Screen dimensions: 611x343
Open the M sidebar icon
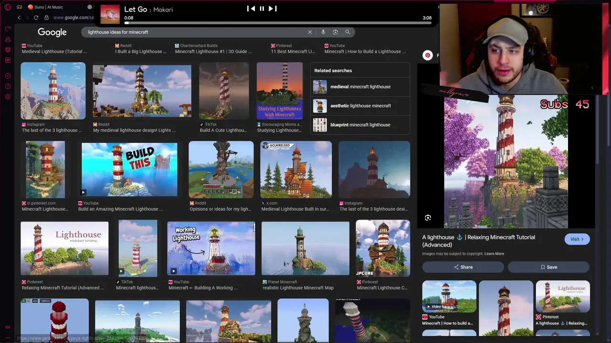coord(8,60)
